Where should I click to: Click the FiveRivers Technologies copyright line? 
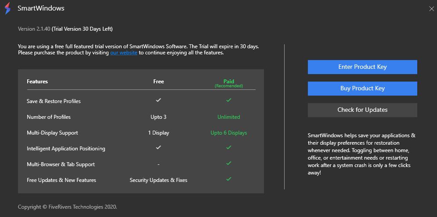68,207
